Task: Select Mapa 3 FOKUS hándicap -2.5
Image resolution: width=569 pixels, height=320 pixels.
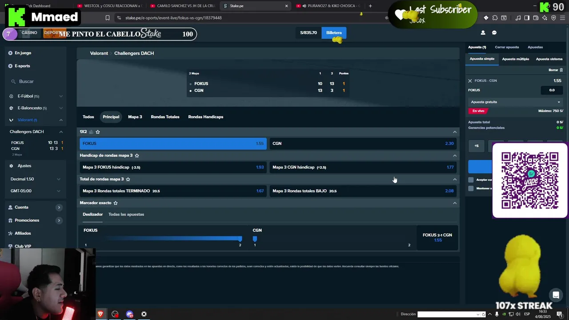Action: 173,167
